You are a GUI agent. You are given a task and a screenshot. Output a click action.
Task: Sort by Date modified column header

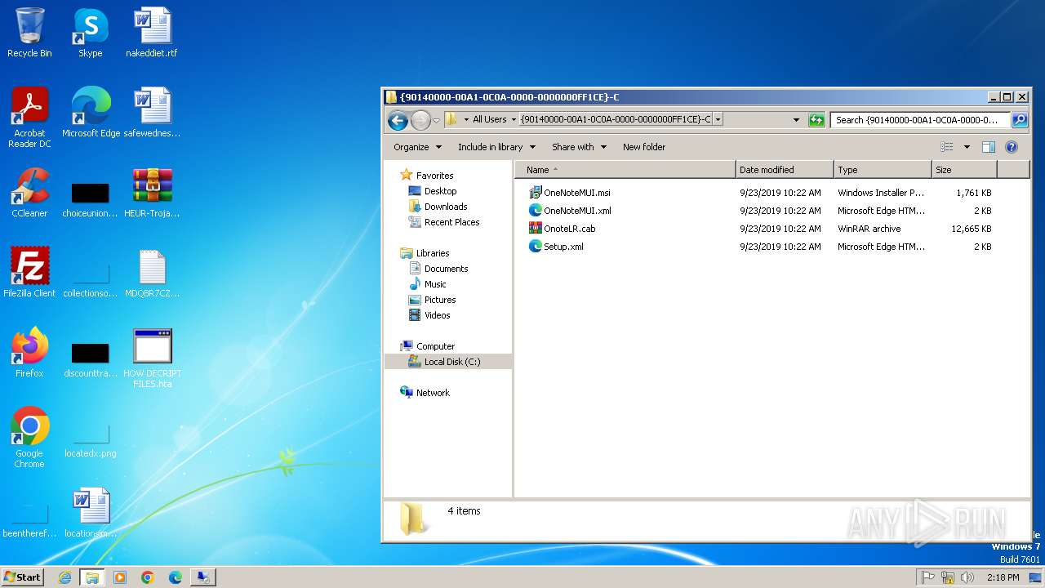tap(785, 170)
